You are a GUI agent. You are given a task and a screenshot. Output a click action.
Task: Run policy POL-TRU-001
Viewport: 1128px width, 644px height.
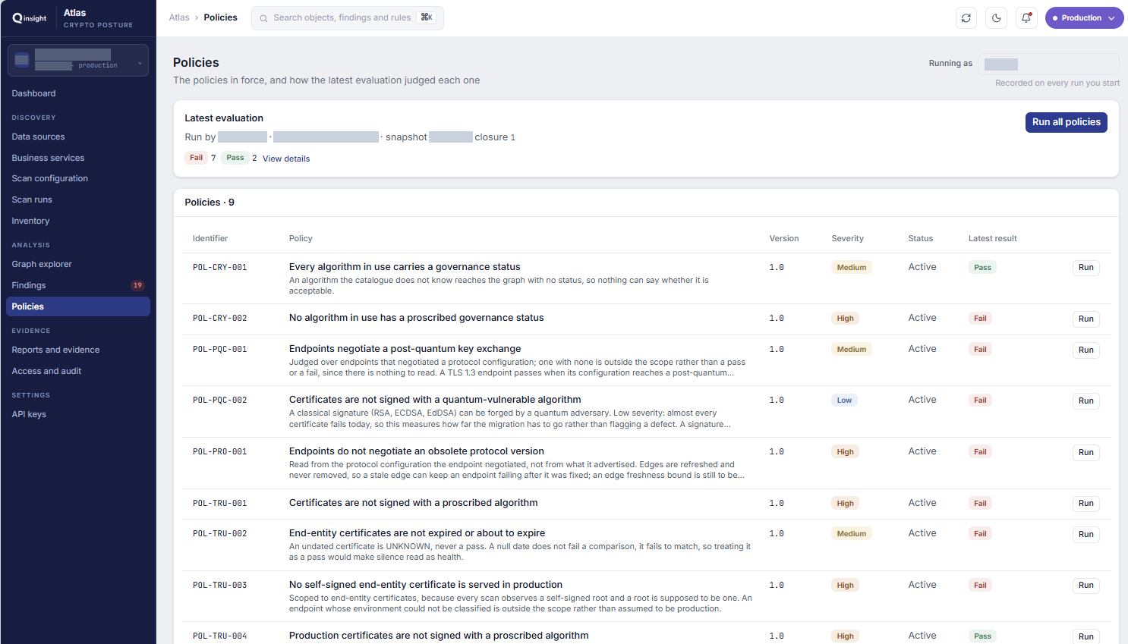point(1085,504)
